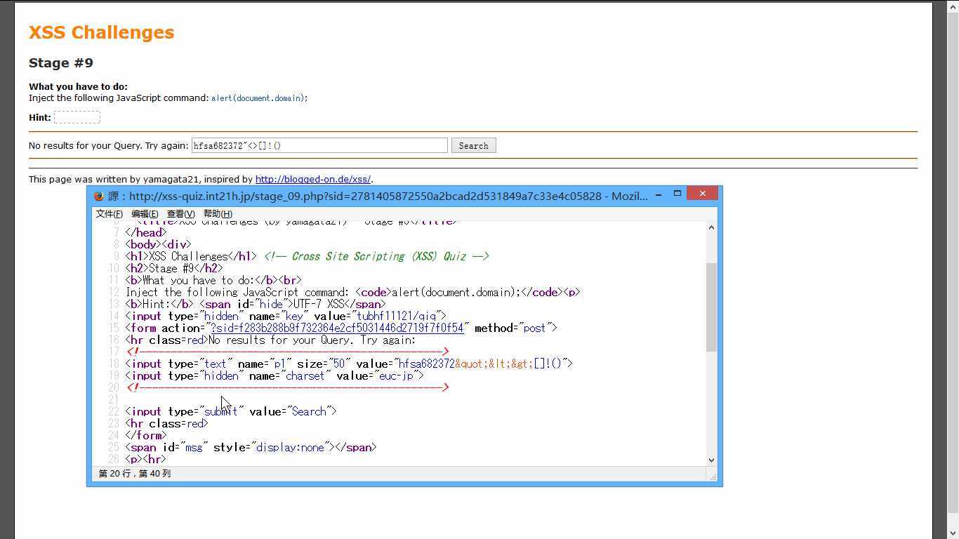Click the Stage #9 heading
The height and width of the screenshot is (539, 959).
coord(61,62)
